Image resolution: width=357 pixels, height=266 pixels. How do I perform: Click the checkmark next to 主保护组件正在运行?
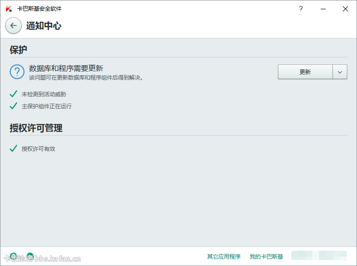coord(13,105)
